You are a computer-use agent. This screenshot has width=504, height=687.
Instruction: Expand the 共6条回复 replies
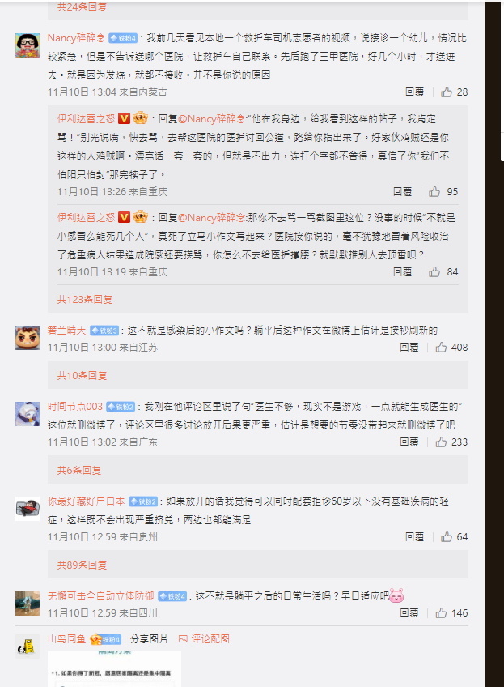[79, 470]
